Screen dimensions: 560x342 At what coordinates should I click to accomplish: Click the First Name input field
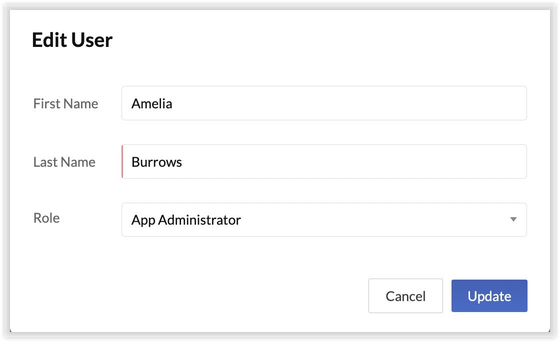324,103
